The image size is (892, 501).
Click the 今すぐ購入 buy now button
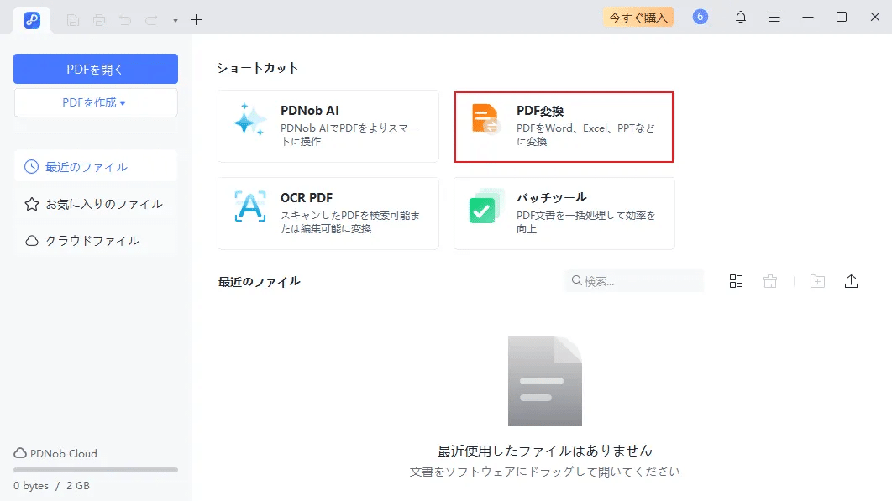[x=638, y=17]
